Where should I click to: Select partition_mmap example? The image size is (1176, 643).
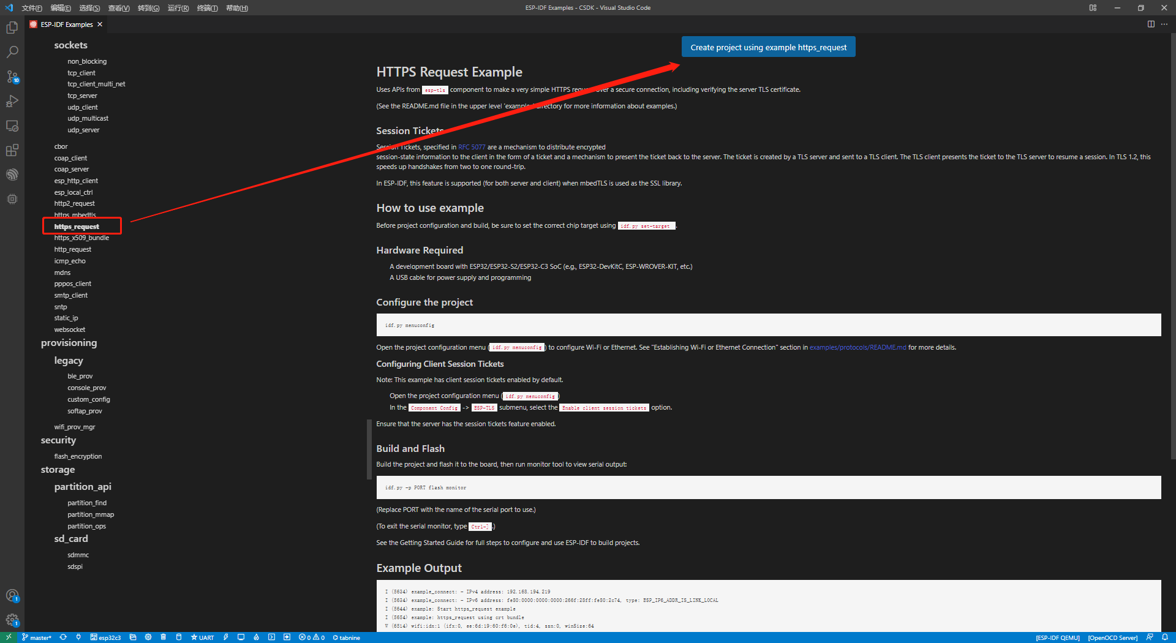point(91,514)
